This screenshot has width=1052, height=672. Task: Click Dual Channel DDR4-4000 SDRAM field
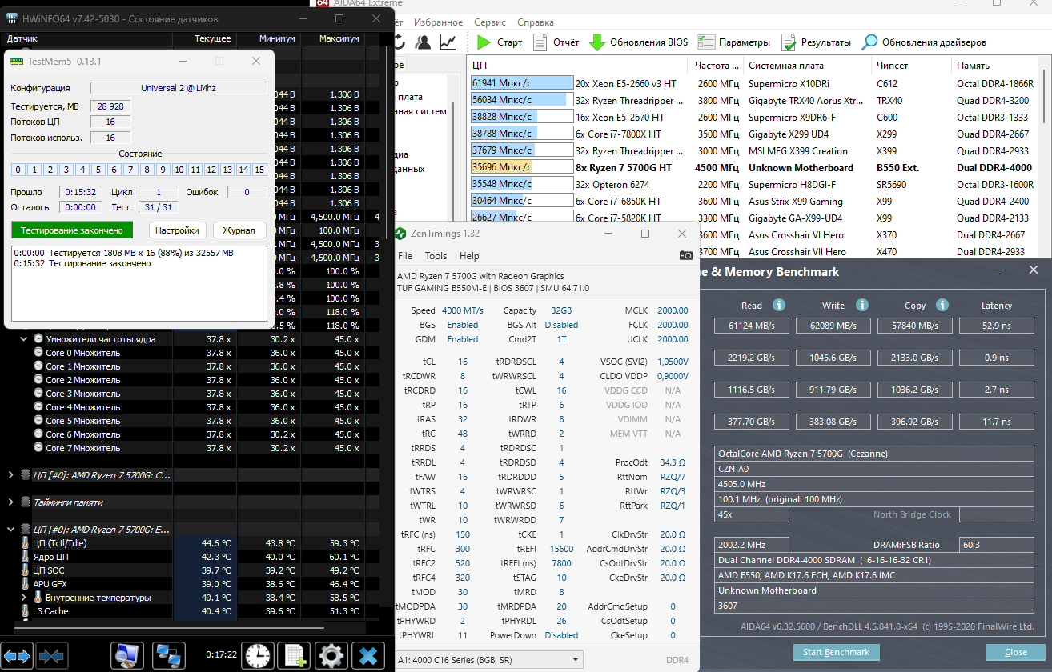[876, 560]
